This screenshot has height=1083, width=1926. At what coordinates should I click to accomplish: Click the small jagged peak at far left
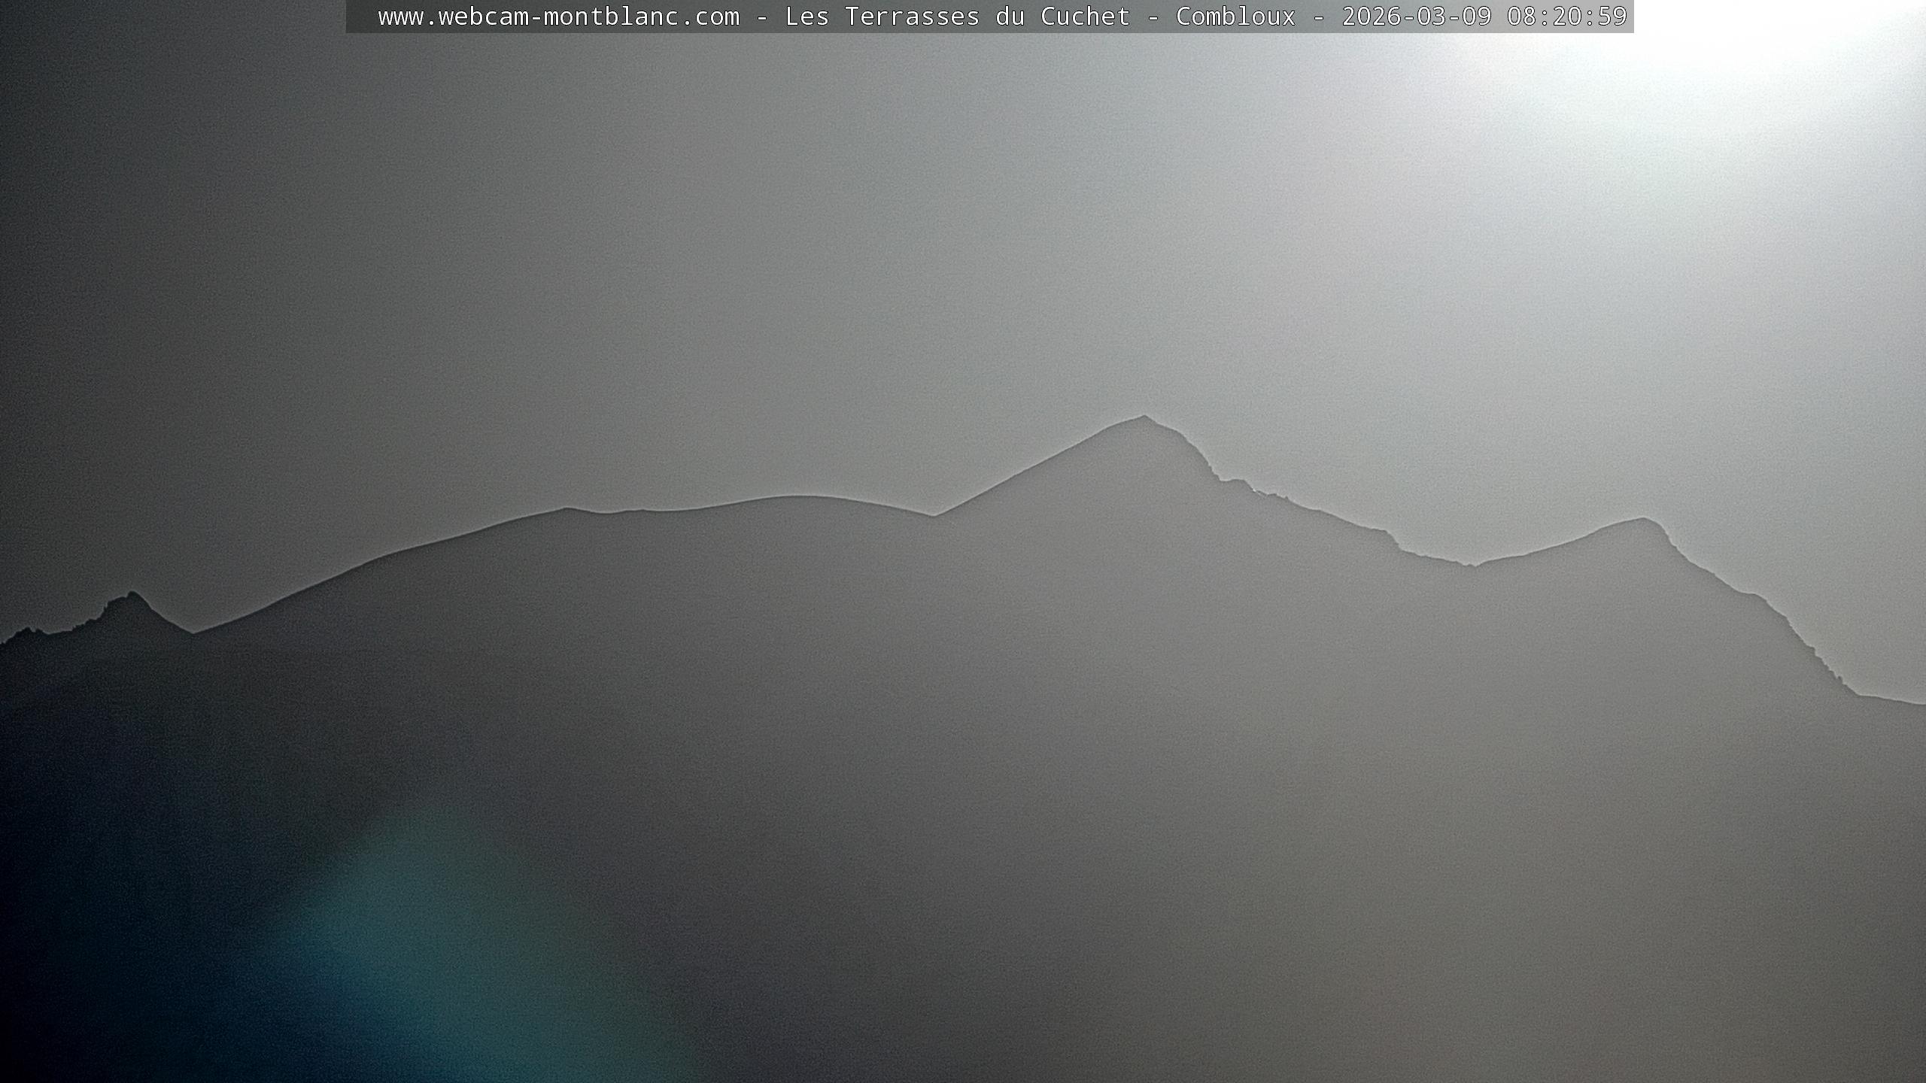coord(132,595)
